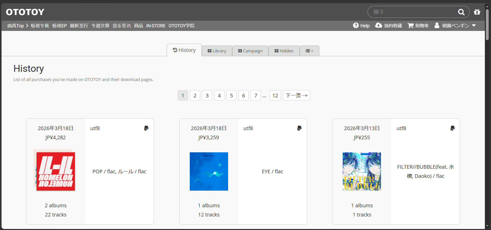Expand the account dropdown arrow

tap(474, 26)
